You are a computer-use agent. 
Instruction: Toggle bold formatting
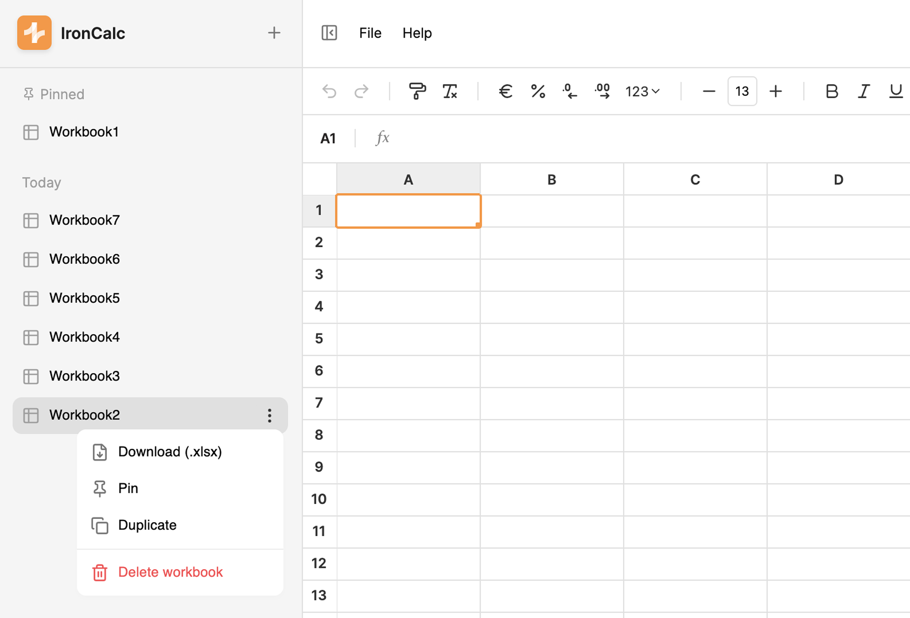pyautogui.click(x=832, y=91)
